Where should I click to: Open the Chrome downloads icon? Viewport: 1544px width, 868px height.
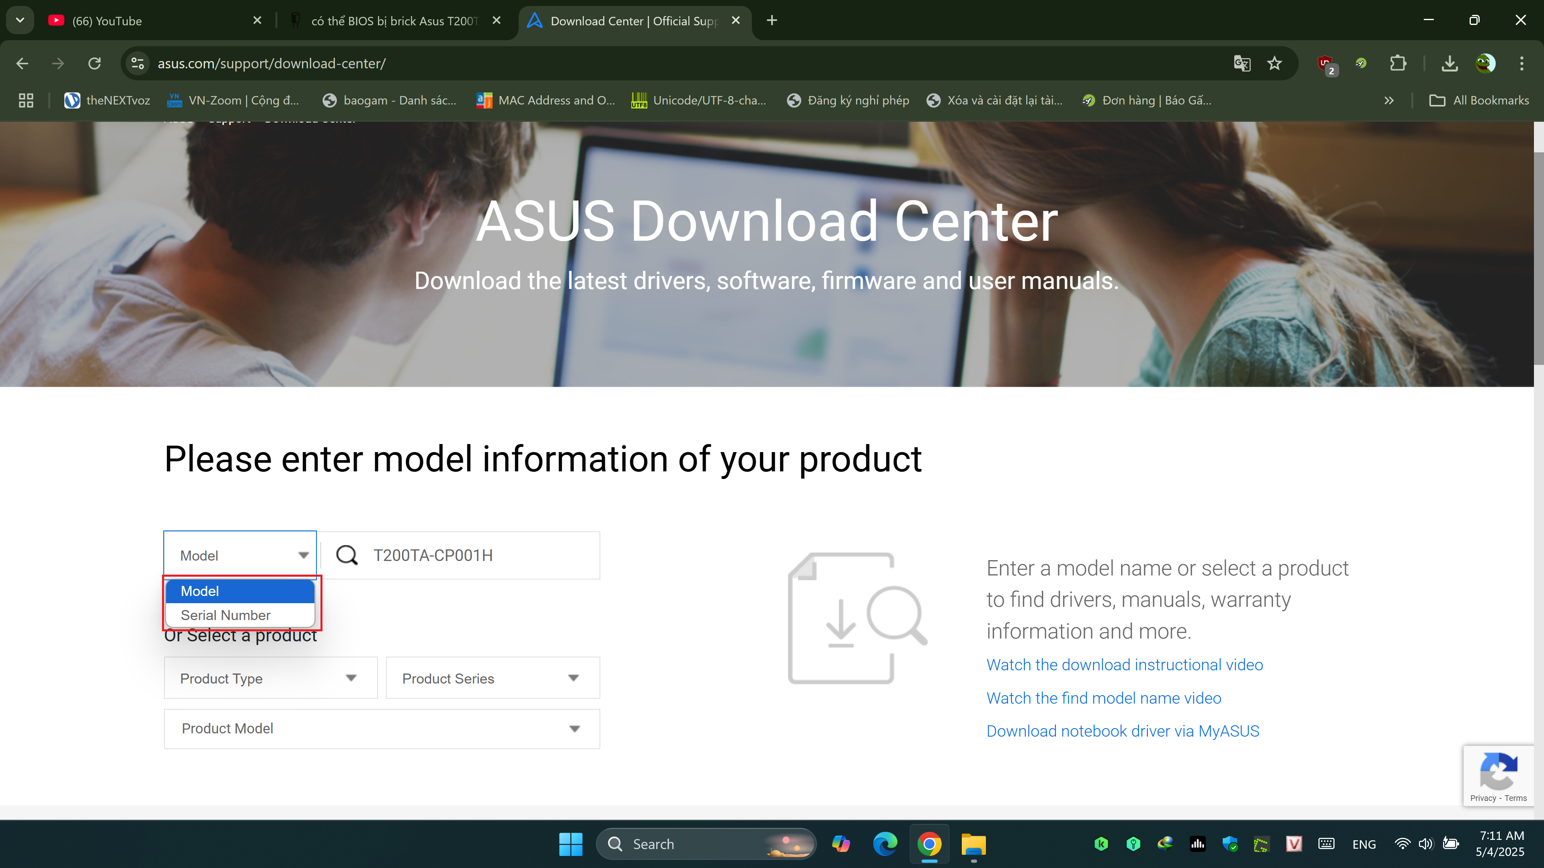pos(1449,63)
